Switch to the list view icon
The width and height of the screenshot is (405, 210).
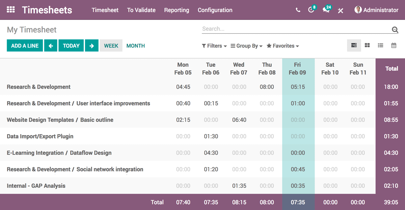[380, 46]
